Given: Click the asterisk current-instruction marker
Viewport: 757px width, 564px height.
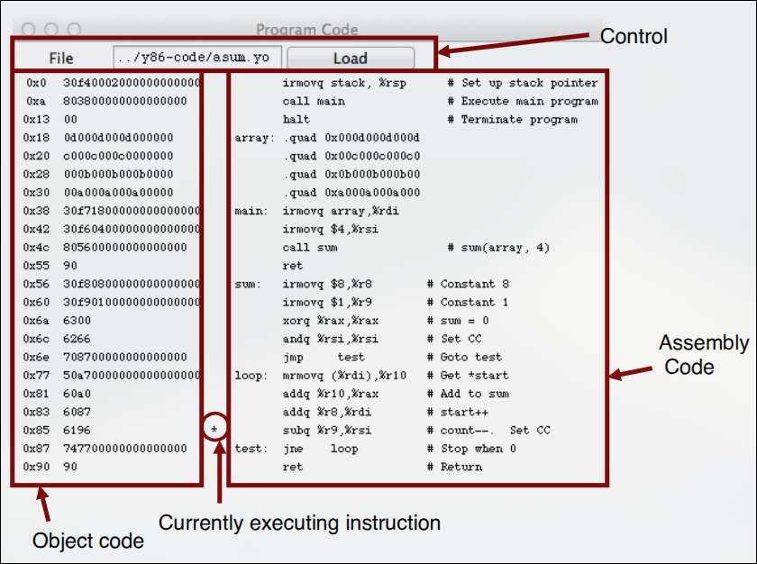Looking at the screenshot, I should (214, 429).
